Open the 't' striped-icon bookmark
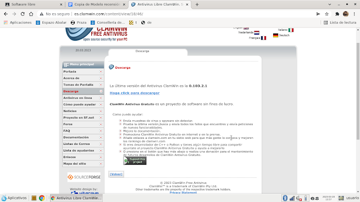360x202 pixels. click(x=133, y=23)
